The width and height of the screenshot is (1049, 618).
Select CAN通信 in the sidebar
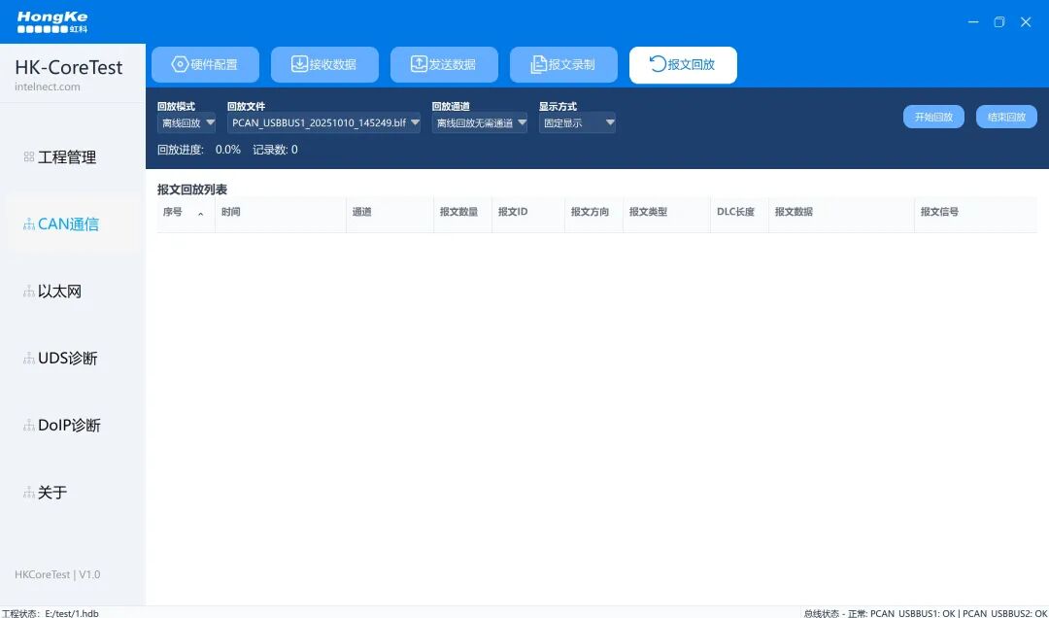pyautogui.click(x=73, y=224)
